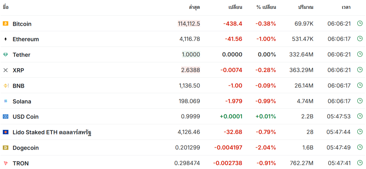Click the XRP logo icon

pyautogui.click(x=5, y=70)
